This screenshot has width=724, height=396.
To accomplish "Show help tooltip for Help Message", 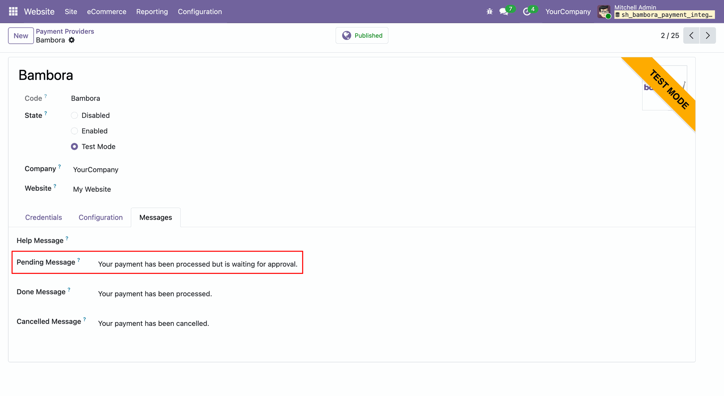I will tap(67, 238).
